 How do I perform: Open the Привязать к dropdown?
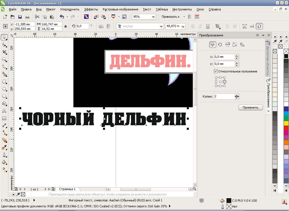pos(173,17)
